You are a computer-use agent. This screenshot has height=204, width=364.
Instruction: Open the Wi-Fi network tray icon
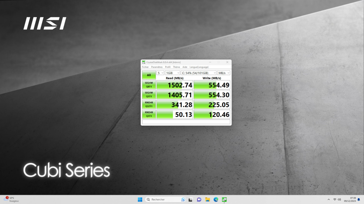pos(335,199)
